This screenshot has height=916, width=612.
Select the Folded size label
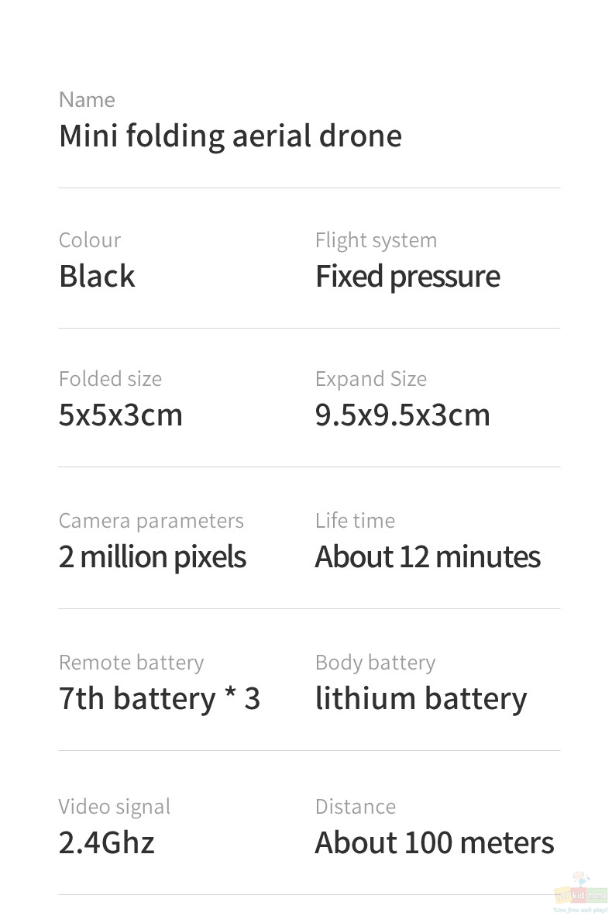point(110,379)
